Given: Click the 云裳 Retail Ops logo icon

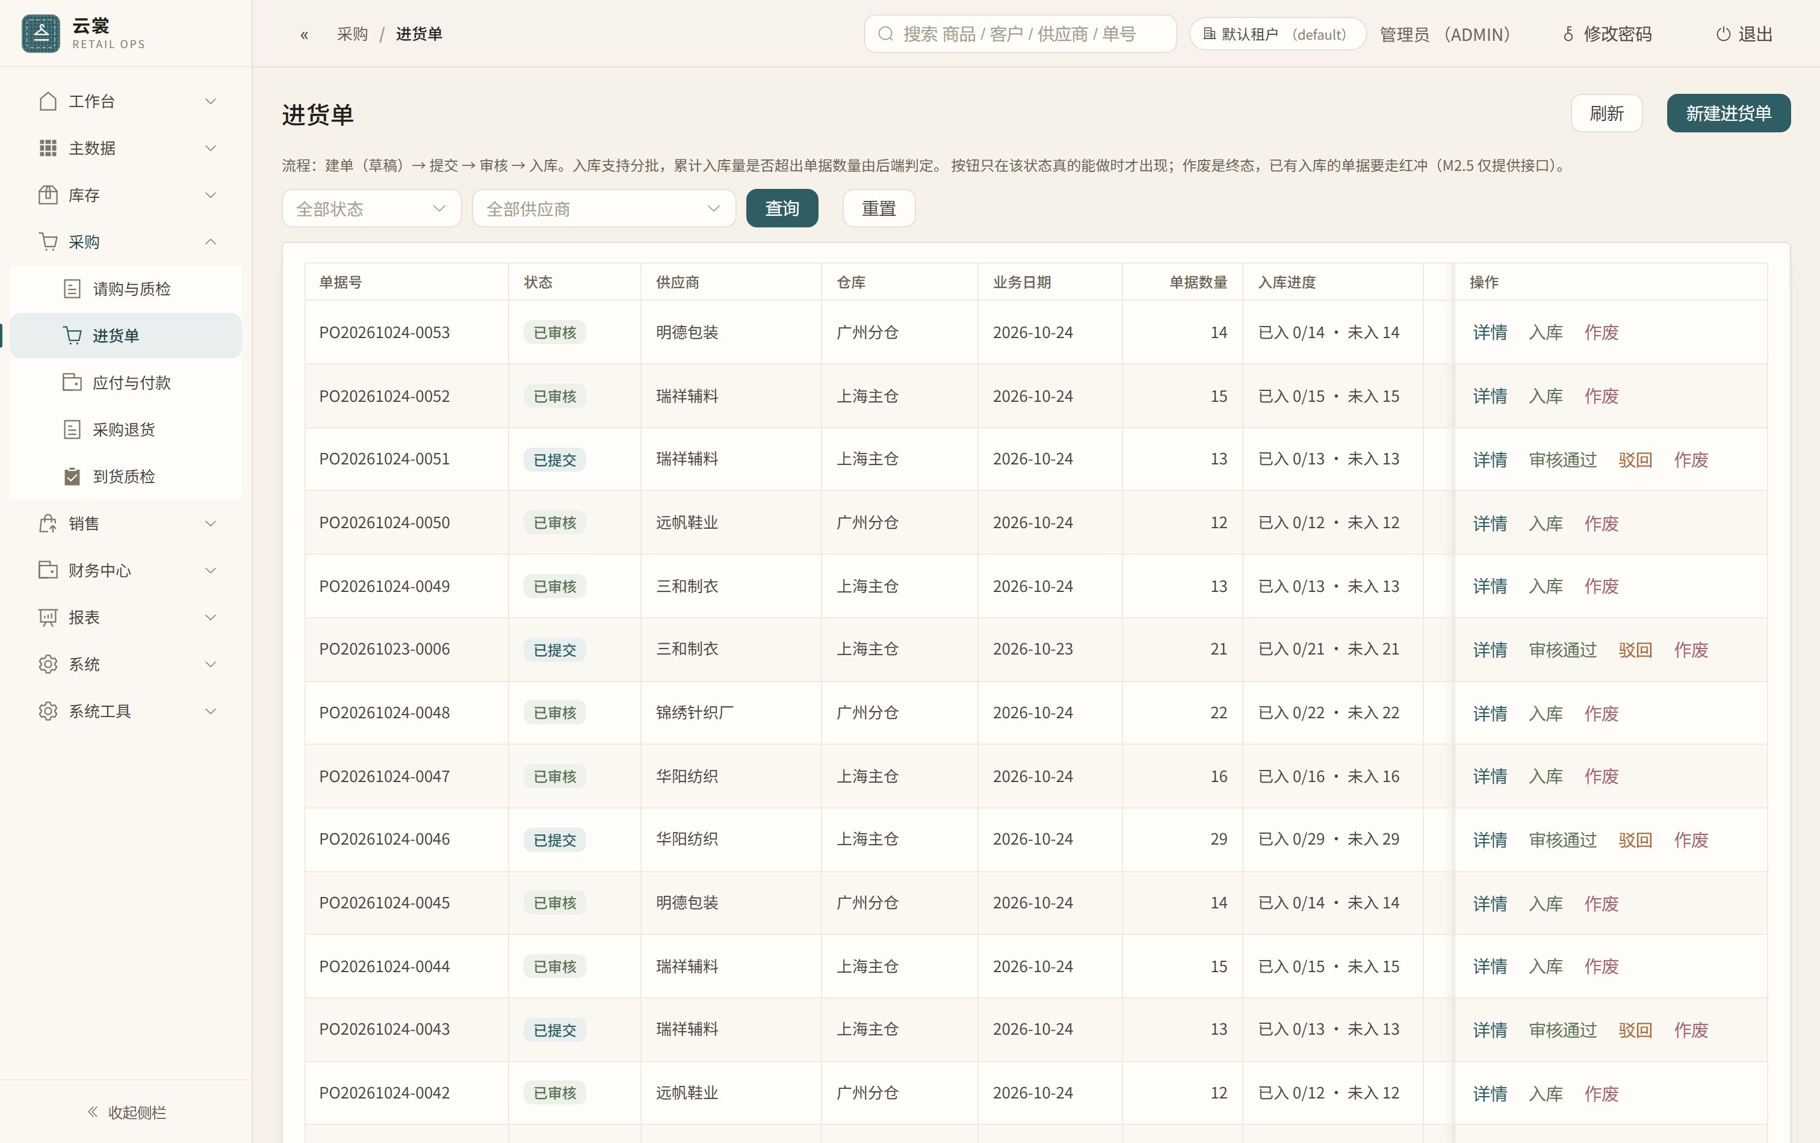Looking at the screenshot, I should [41, 33].
